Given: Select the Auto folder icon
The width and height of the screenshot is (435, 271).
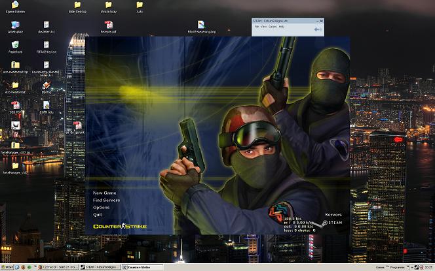Looking at the screenshot, I should [x=140, y=7].
